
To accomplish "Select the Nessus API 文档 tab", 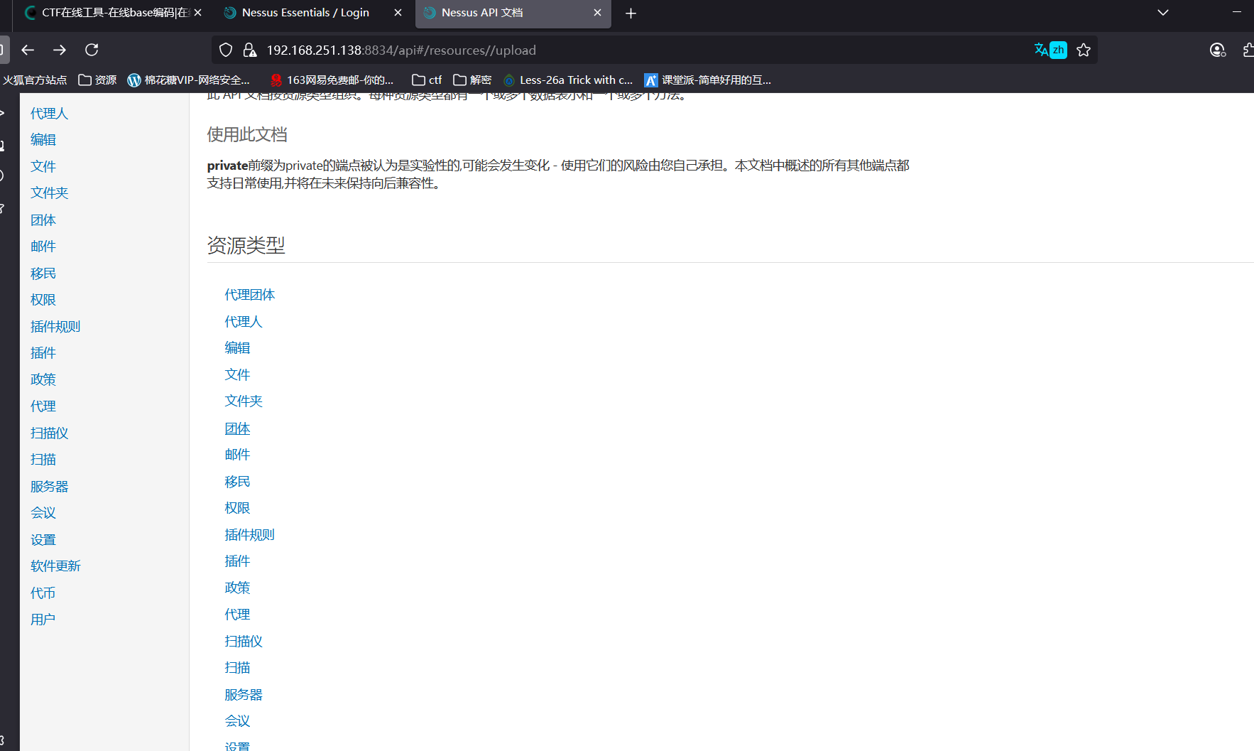I will coord(513,13).
